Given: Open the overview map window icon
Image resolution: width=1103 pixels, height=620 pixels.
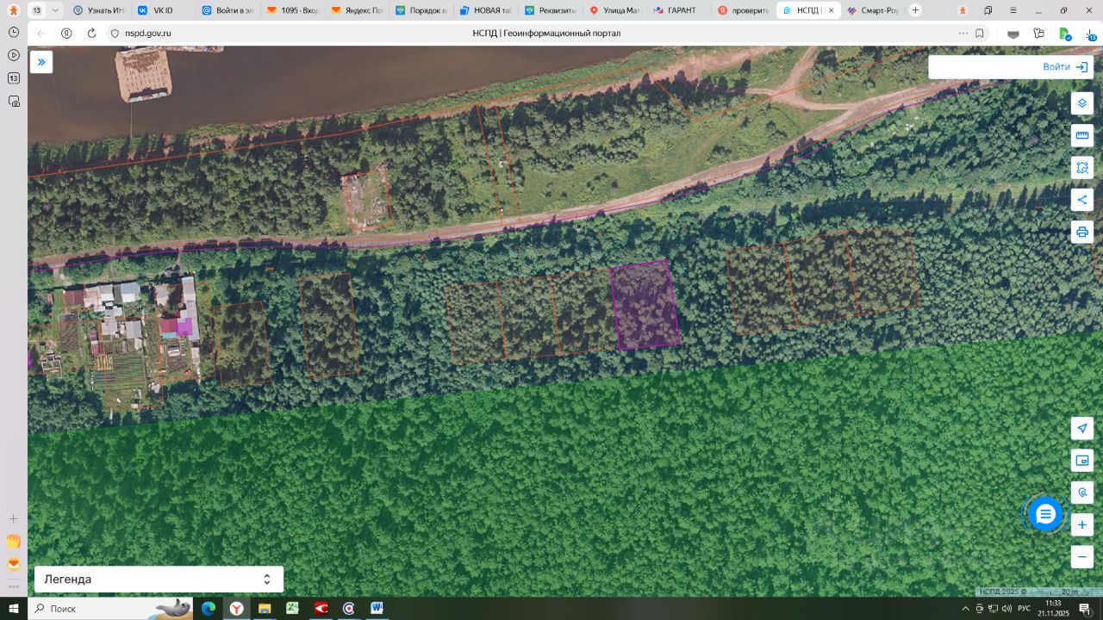Looking at the screenshot, I should click(x=1082, y=461).
